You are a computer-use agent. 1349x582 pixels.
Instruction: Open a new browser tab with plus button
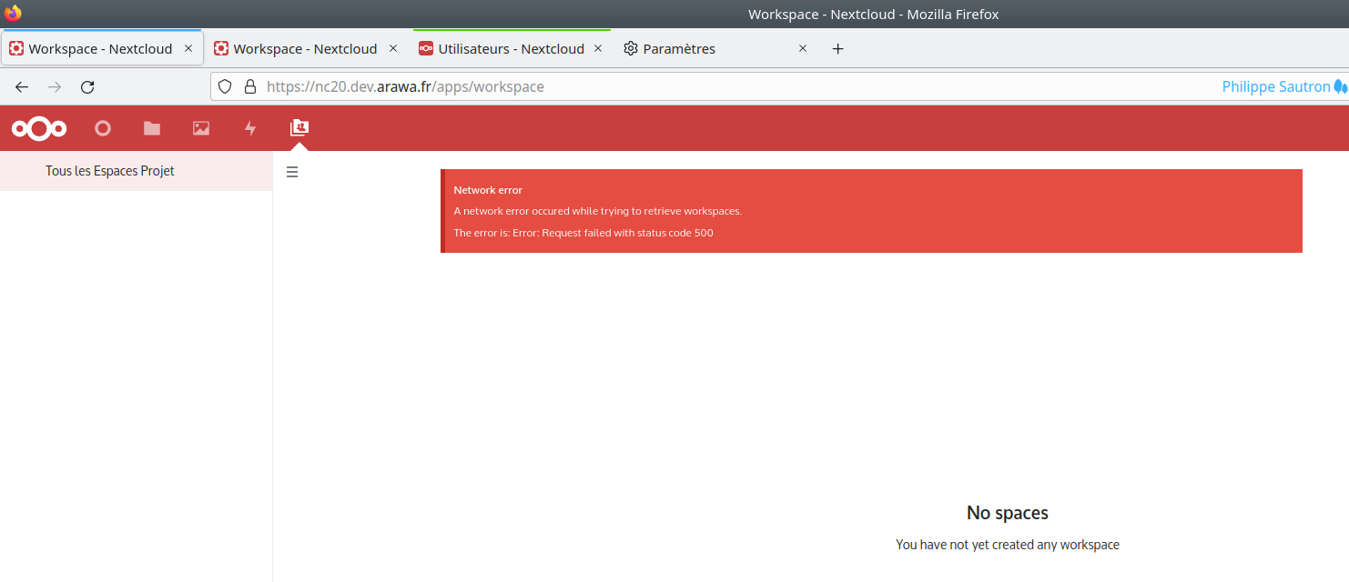click(837, 48)
